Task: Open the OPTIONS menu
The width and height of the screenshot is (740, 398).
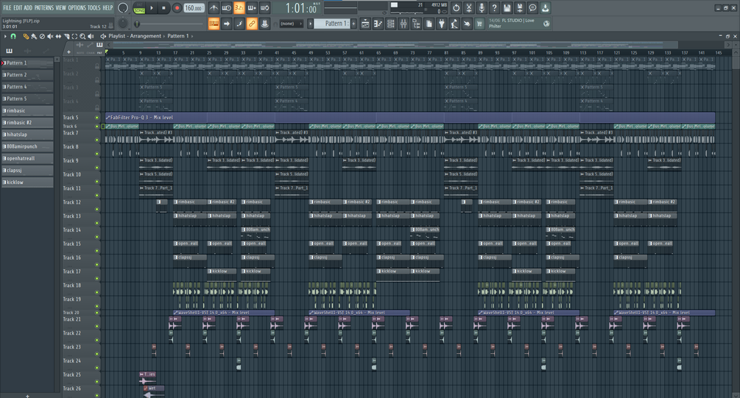Action: click(x=77, y=8)
